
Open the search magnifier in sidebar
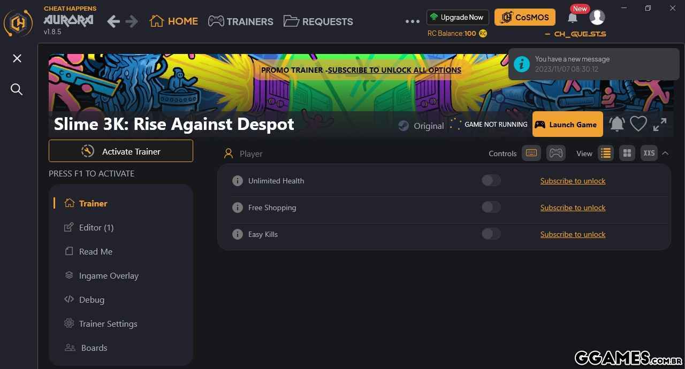pos(17,89)
